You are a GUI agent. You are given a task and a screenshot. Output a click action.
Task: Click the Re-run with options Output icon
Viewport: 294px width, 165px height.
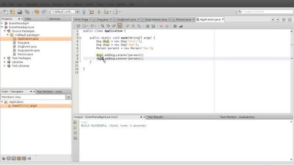pyautogui.click(x=75, y=127)
